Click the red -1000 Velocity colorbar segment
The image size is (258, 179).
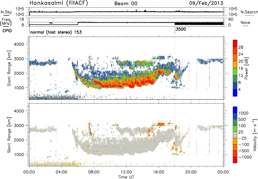235,160
